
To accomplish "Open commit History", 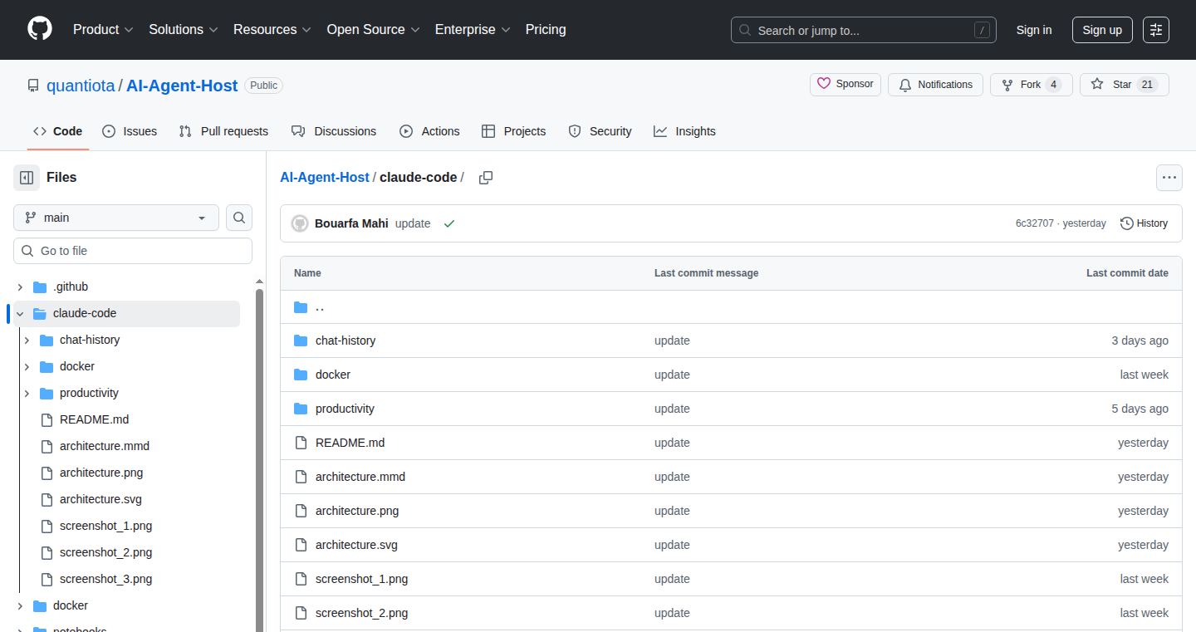I will click(x=1144, y=223).
